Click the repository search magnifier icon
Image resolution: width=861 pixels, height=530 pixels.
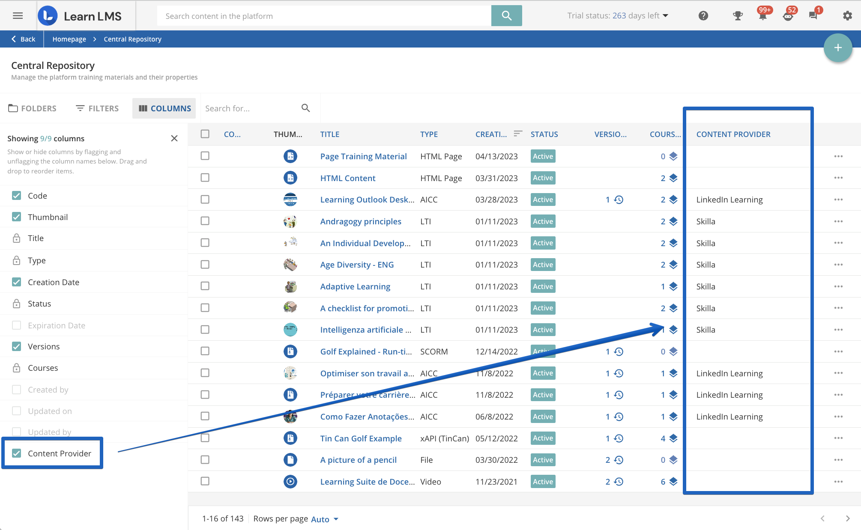pyautogui.click(x=305, y=108)
